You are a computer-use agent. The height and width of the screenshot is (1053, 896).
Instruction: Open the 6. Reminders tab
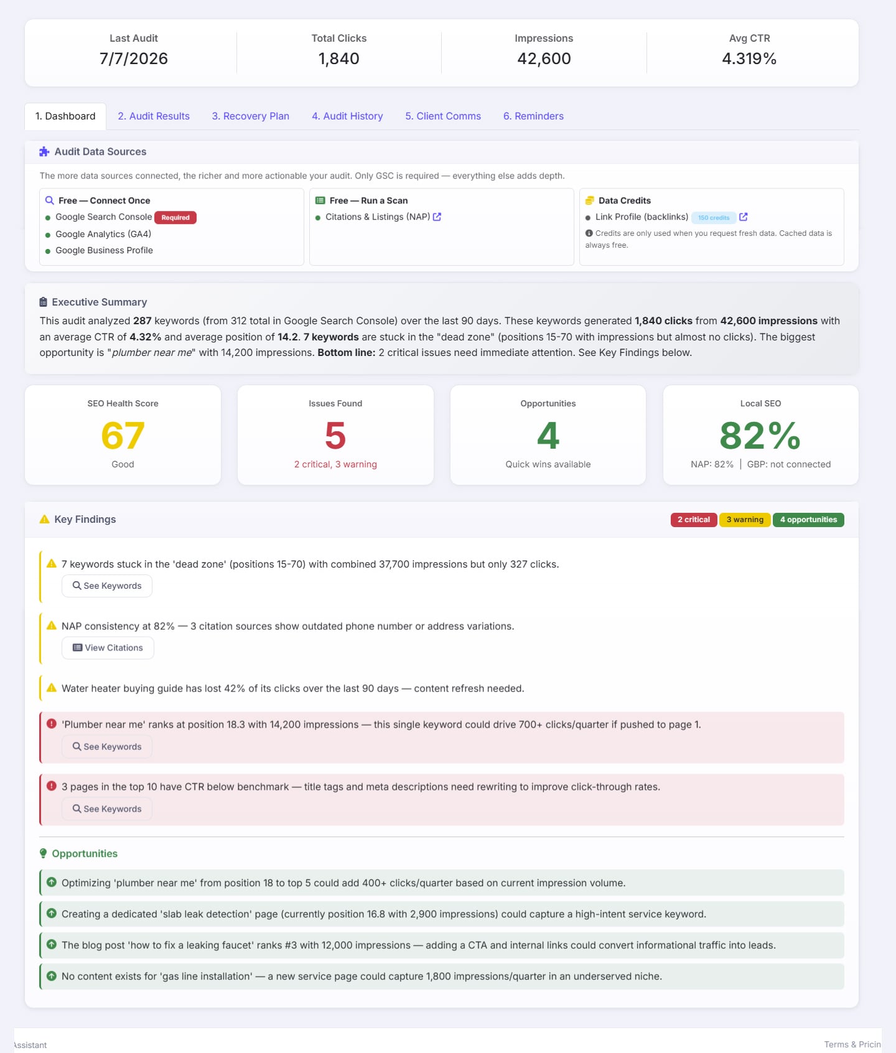coord(533,116)
